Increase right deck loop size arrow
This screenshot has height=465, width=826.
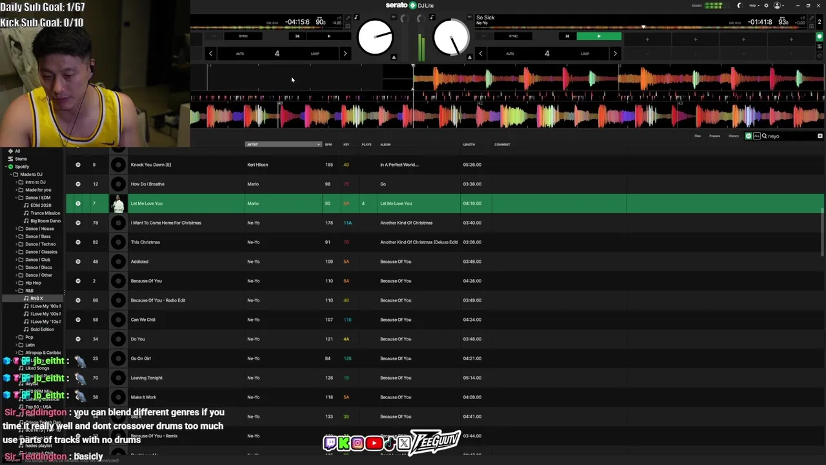click(615, 54)
